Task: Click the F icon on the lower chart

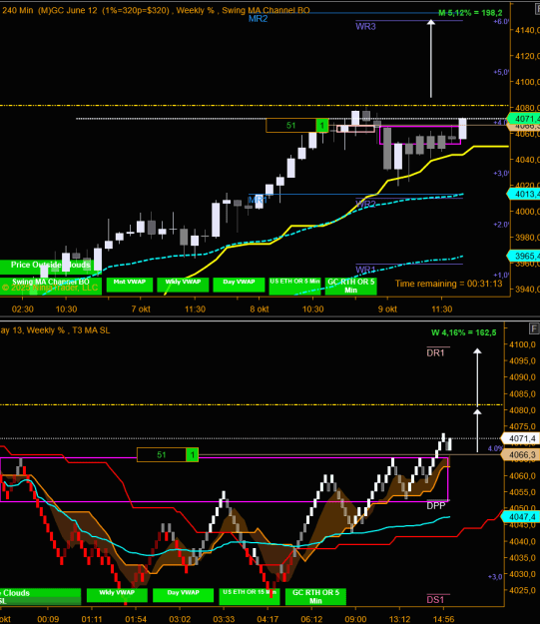Action: [534, 328]
